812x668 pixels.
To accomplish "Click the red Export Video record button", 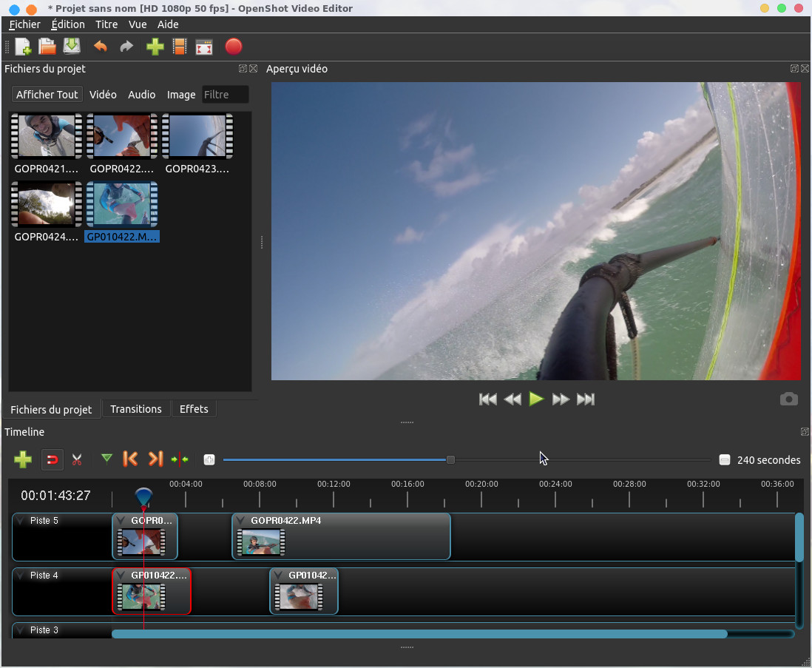I will click(x=233, y=47).
